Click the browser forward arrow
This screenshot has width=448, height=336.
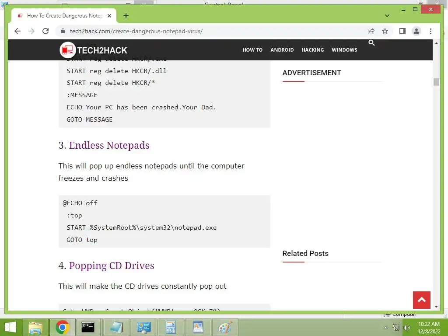[x=31, y=31]
